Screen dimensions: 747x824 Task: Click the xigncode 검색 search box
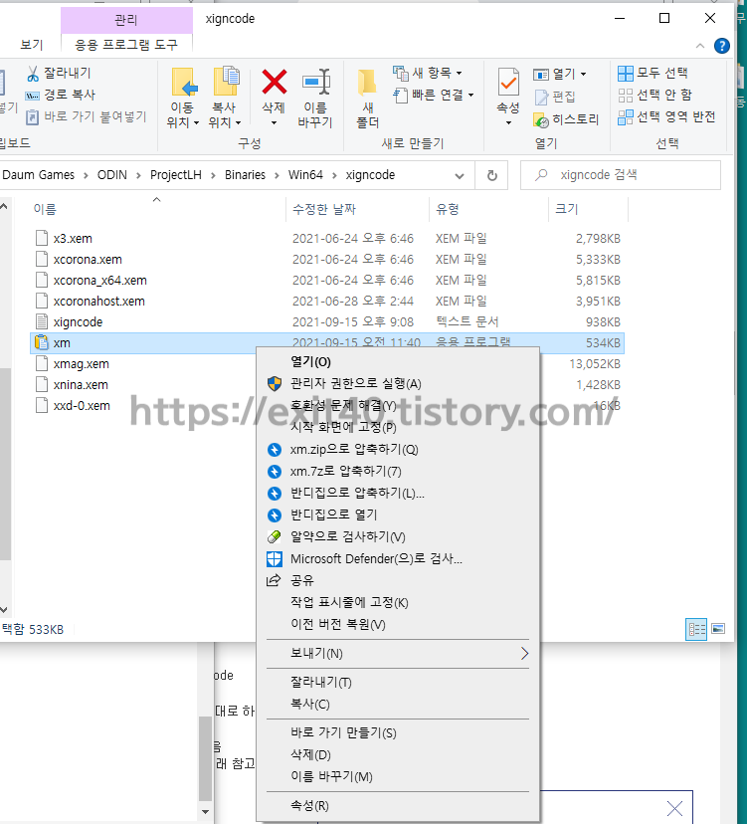621,175
